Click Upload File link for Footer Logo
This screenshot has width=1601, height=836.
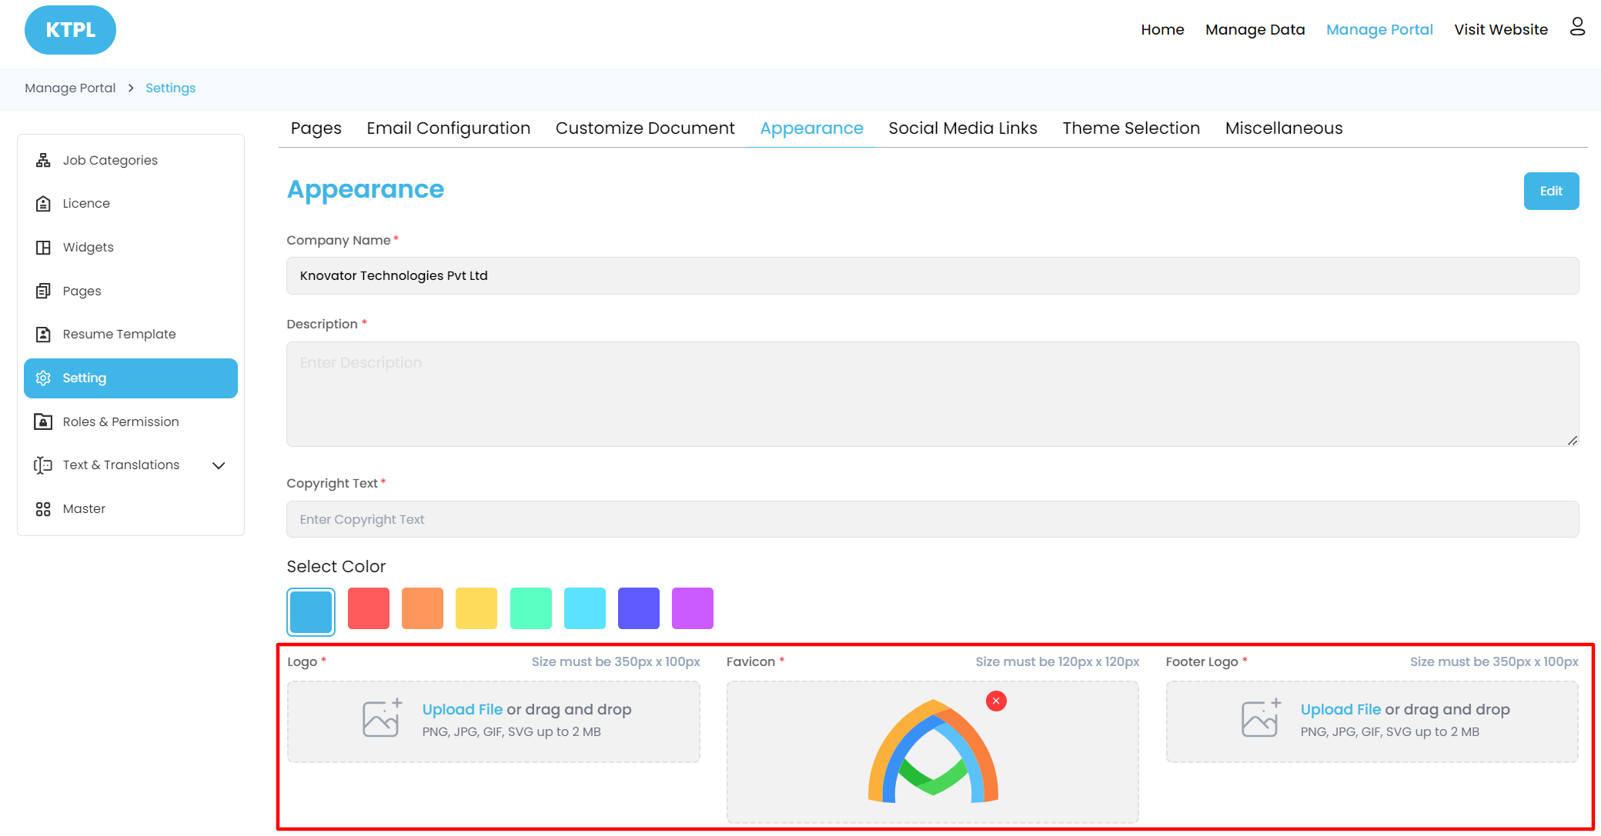coord(1340,709)
